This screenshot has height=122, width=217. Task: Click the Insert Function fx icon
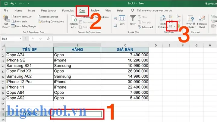[48, 39]
